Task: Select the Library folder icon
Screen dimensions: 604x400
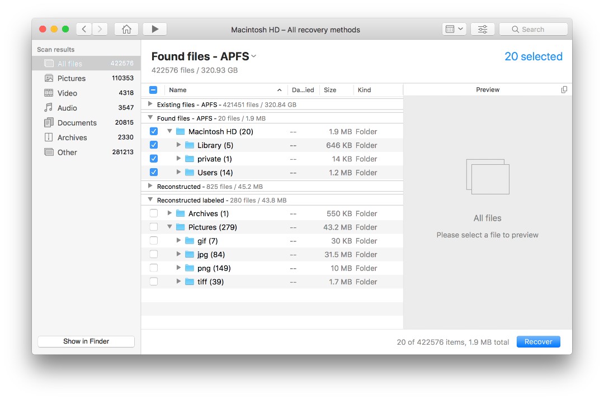Action: click(x=190, y=145)
